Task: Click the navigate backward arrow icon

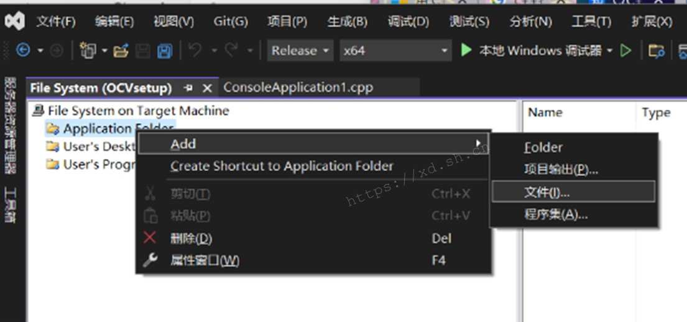Action: pos(23,51)
